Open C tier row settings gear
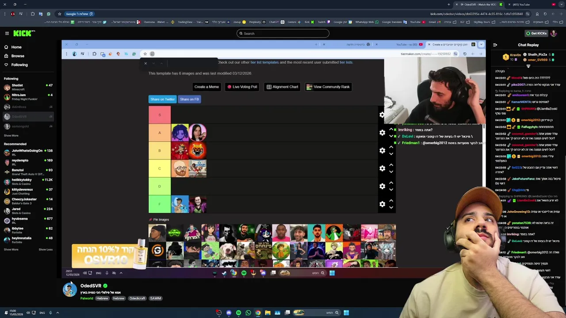 [x=382, y=168]
